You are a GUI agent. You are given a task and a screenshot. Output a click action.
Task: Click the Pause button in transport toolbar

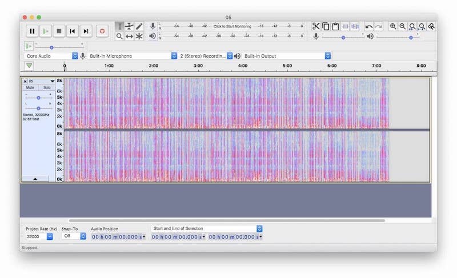(32, 31)
